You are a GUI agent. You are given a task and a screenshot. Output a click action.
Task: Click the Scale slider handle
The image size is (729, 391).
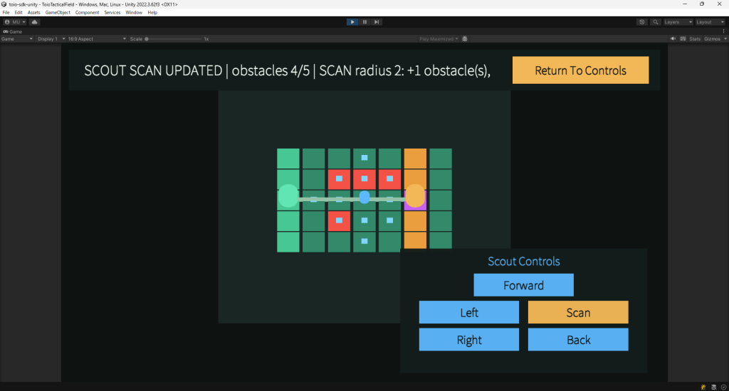[147, 39]
